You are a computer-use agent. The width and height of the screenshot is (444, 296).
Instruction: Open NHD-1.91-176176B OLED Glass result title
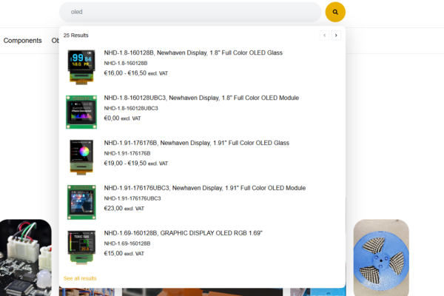[x=197, y=143]
